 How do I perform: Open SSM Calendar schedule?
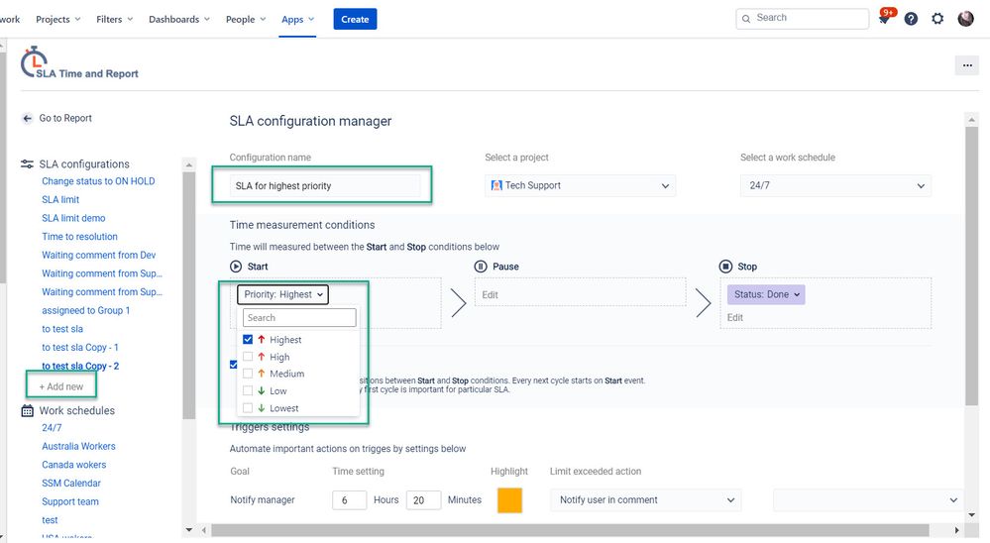(x=71, y=483)
